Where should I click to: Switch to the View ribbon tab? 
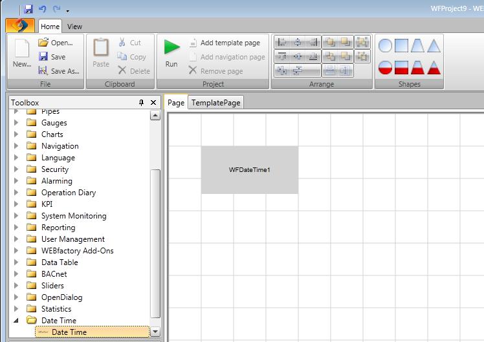point(74,27)
